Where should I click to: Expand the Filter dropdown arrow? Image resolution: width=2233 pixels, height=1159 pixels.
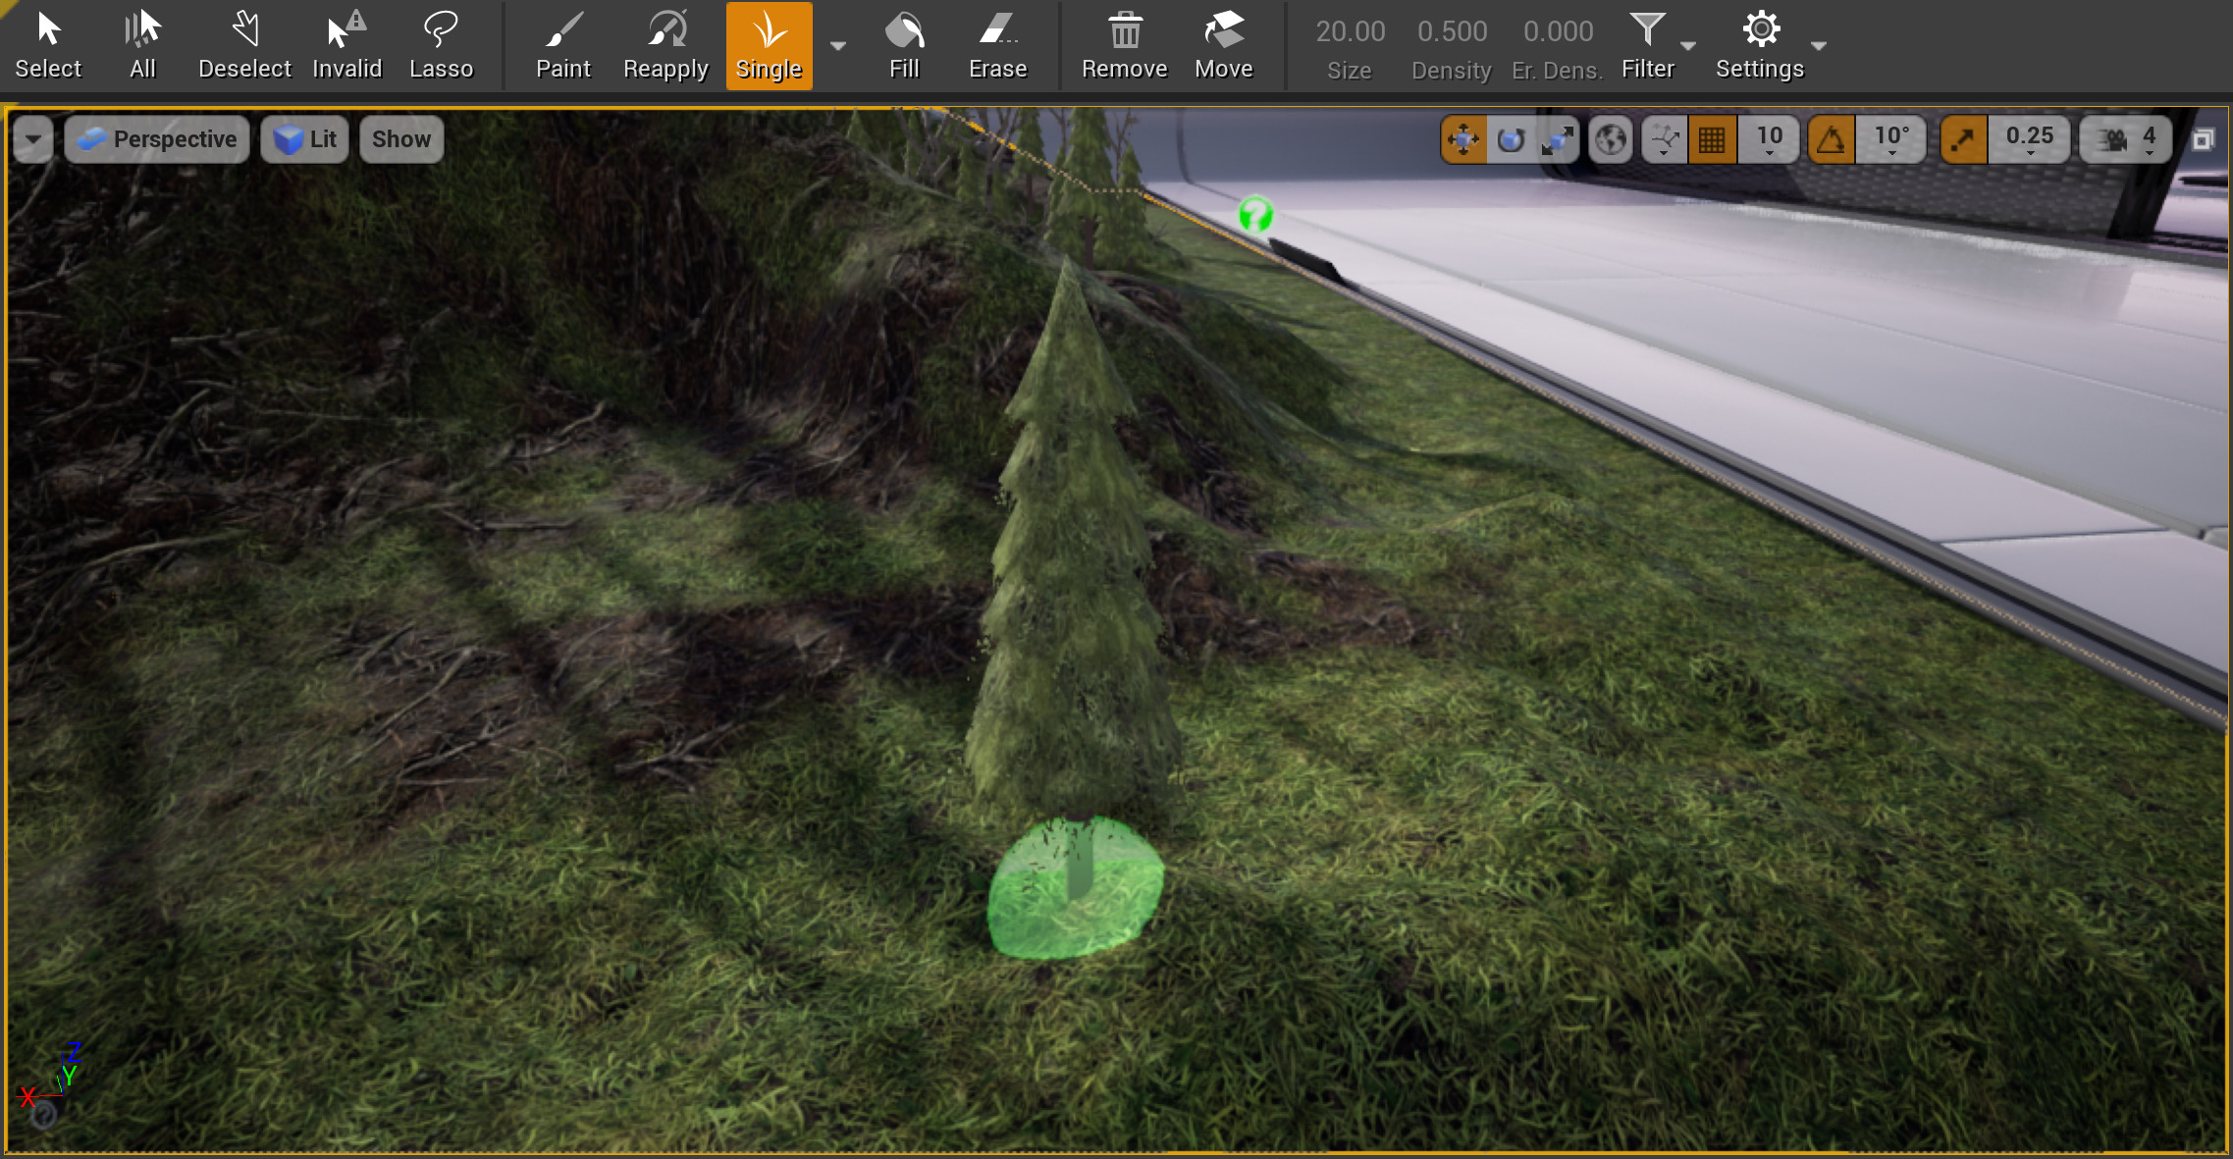[x=1688, y=45]
